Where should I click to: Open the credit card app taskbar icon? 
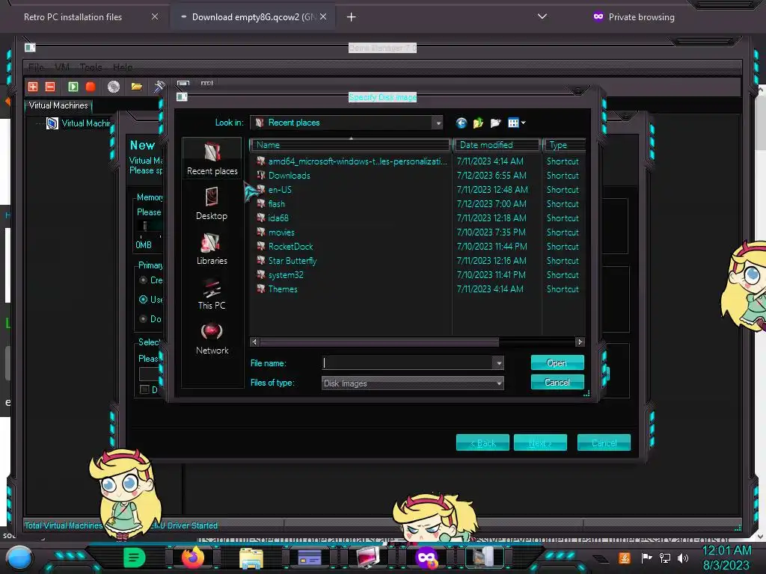[x=309, y=558]
